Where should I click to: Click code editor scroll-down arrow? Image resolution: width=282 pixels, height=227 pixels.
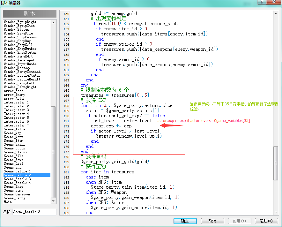pos(276,212)
